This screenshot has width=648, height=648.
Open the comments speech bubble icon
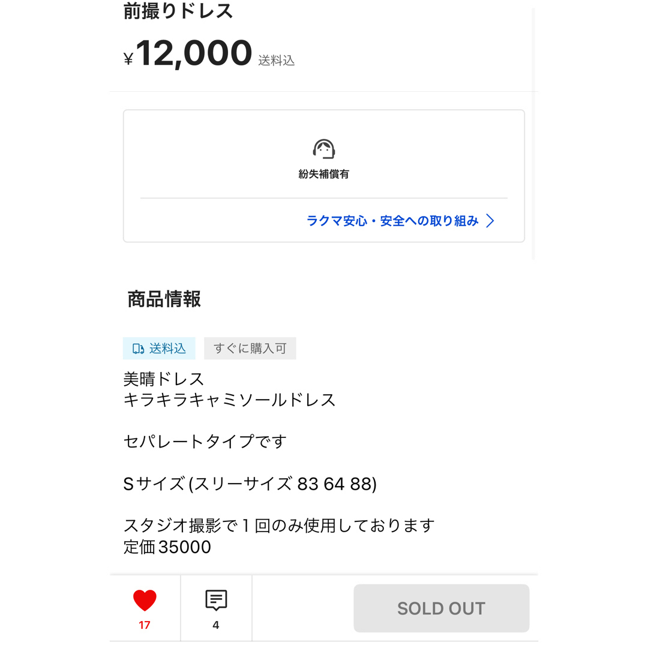(216, 600)
